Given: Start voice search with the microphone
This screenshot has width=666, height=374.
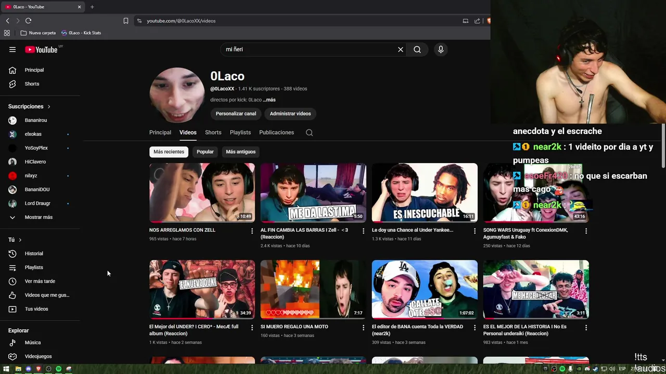Looking at the screenshot, I should [x=441, y=49].
